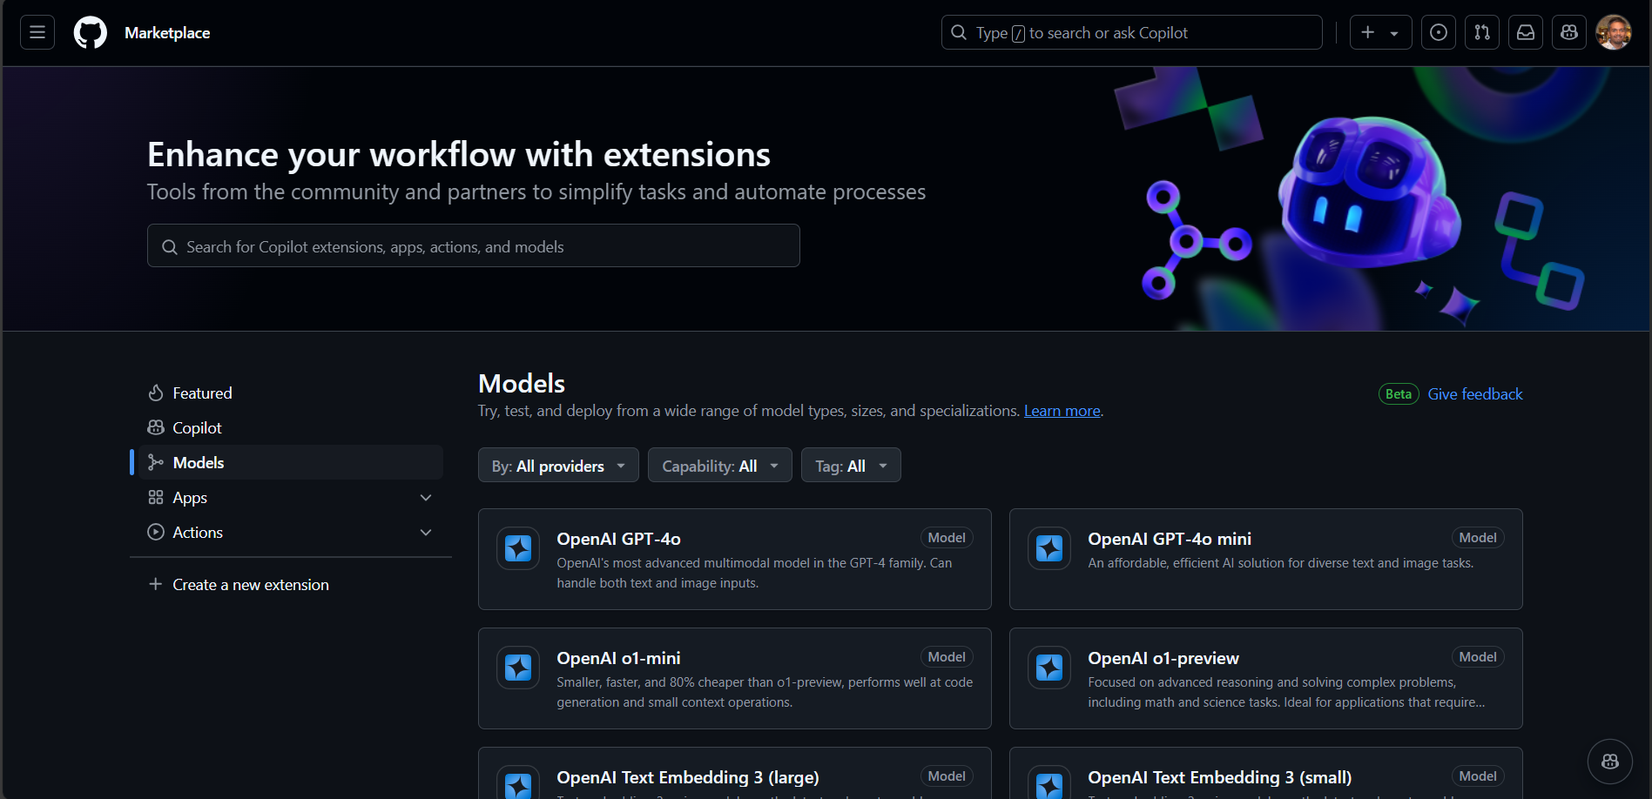Viewport: 1652px width, 799px height.
Task: Open Copilot chat icon in header
Action: [1569, 32]
